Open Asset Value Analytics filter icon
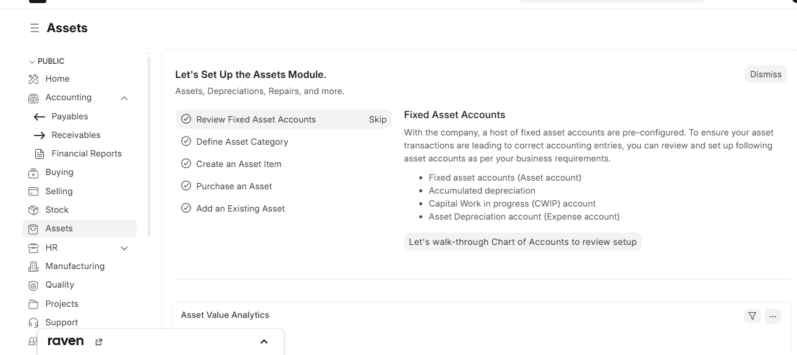Screen dimensions: 797x355 click(x=752, y=316)
